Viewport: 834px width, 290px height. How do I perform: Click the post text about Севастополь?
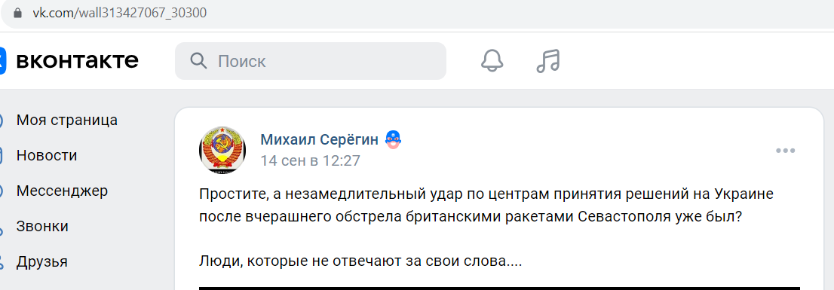pos(486,206)
